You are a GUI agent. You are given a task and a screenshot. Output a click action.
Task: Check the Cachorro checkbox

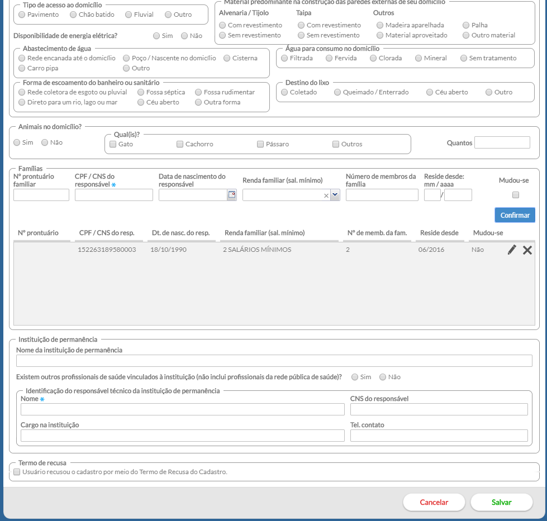pos(180,145)
